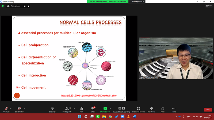Open the Security shield menu
This screenshot has width=214, height=120.
(52, 110)
